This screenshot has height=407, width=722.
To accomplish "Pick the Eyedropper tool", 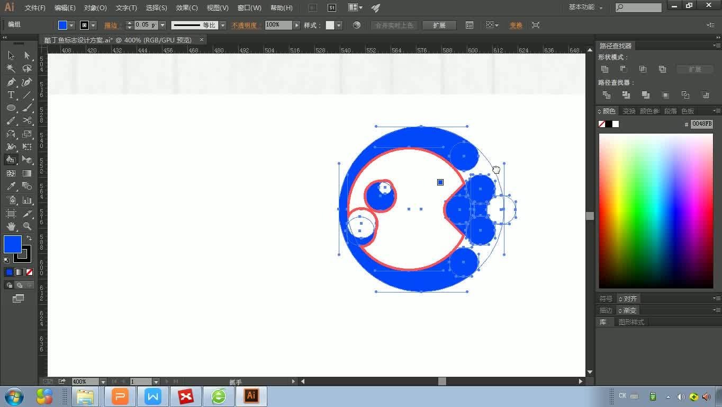I will pos(10,186).
